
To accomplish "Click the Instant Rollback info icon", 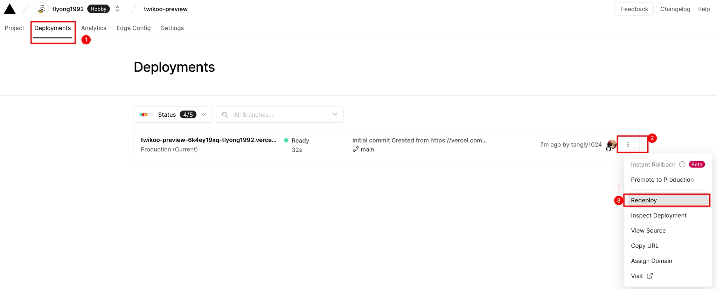I will [682, 164].
